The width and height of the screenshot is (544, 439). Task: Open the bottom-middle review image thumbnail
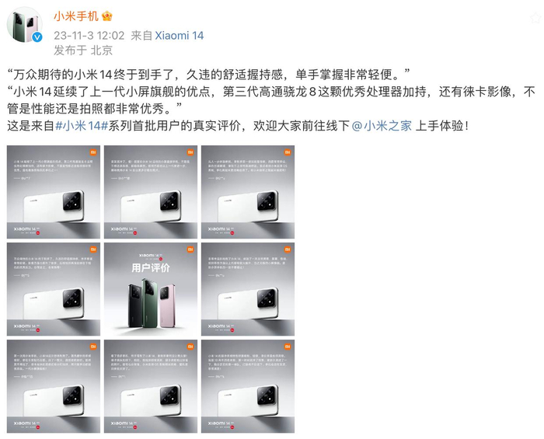click(151, 386)
